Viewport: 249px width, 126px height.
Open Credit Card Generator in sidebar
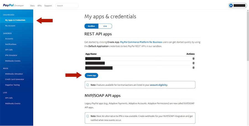click(x=14, y=79)
